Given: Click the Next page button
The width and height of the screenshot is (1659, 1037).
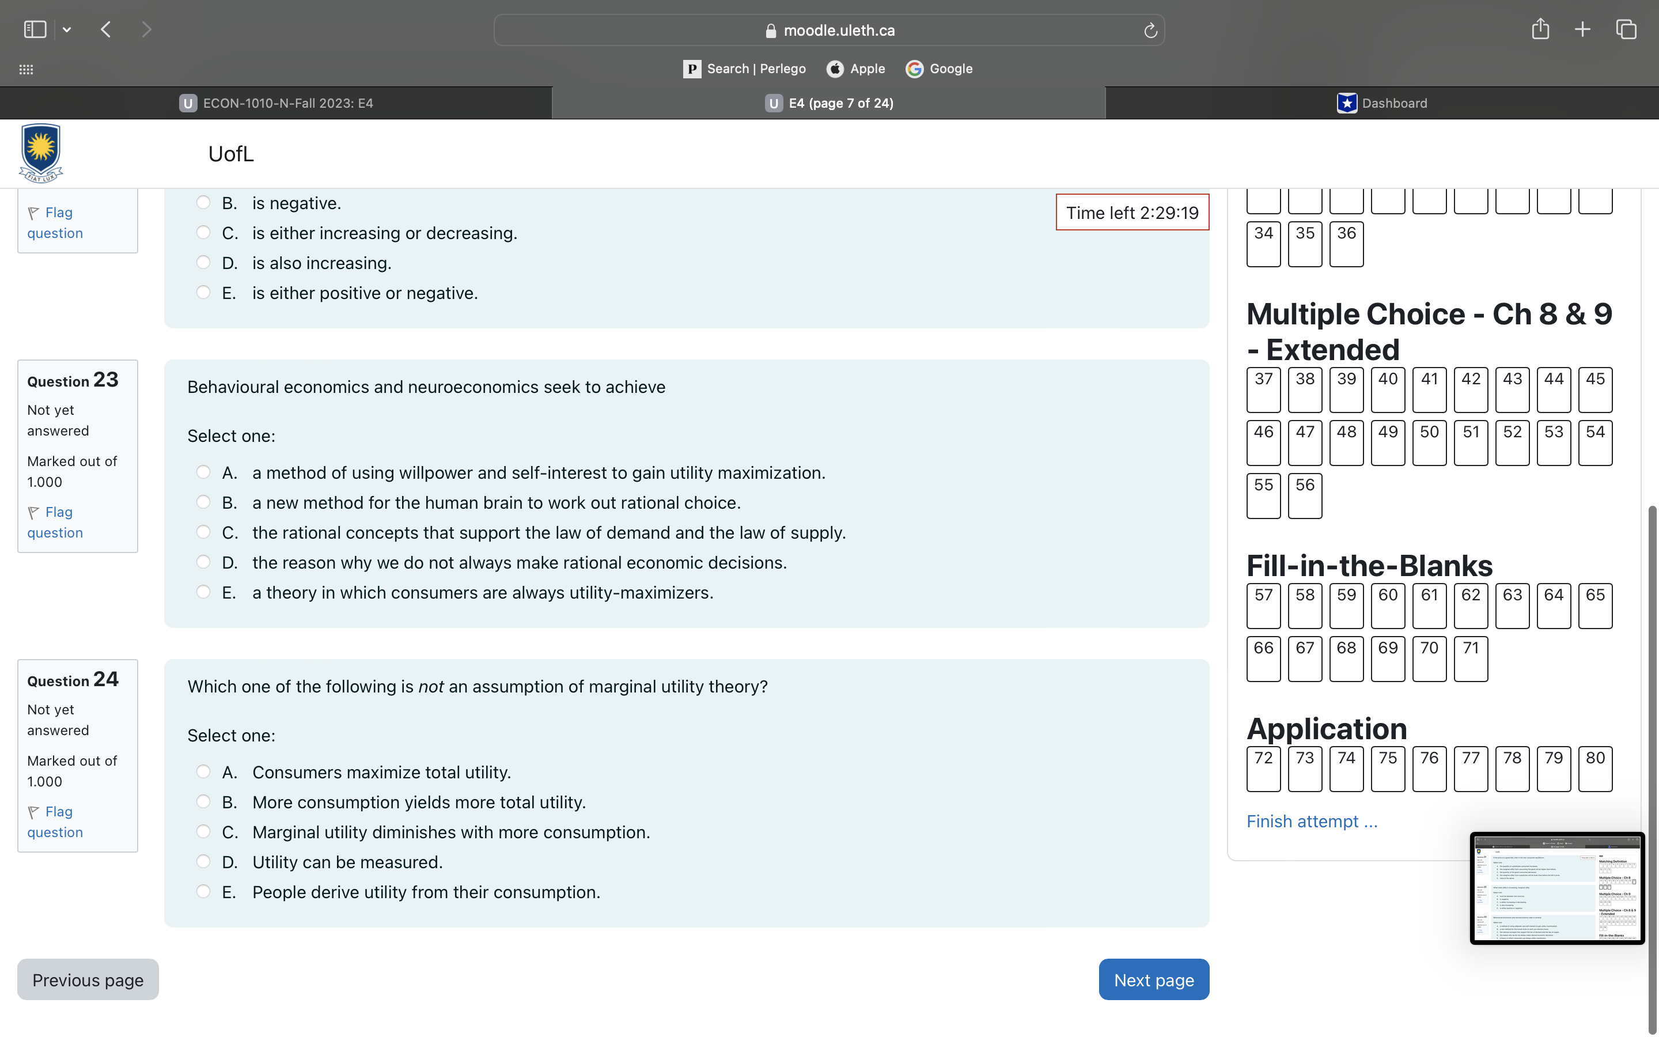Looking at the screenshot, I should [1153, 979].
